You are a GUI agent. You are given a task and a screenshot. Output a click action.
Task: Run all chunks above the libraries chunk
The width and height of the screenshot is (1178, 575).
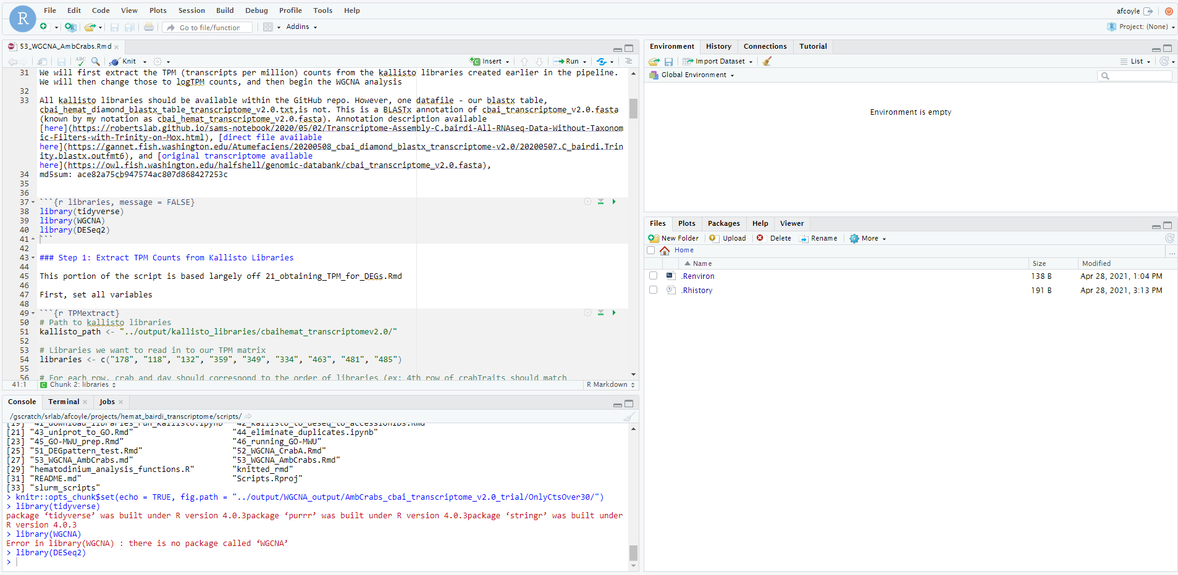tap(600, 202)
